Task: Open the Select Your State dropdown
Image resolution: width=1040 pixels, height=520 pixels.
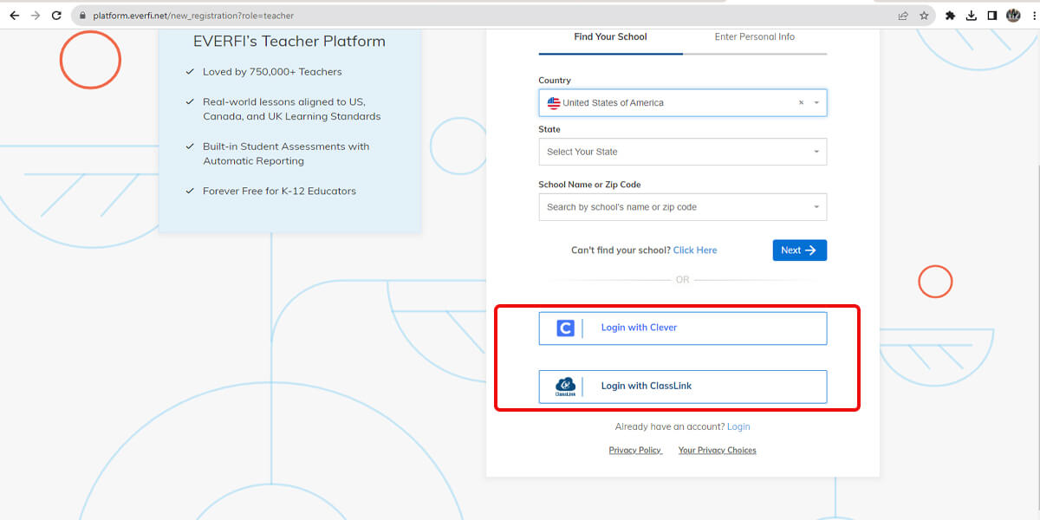Action: tap(683, 152)
